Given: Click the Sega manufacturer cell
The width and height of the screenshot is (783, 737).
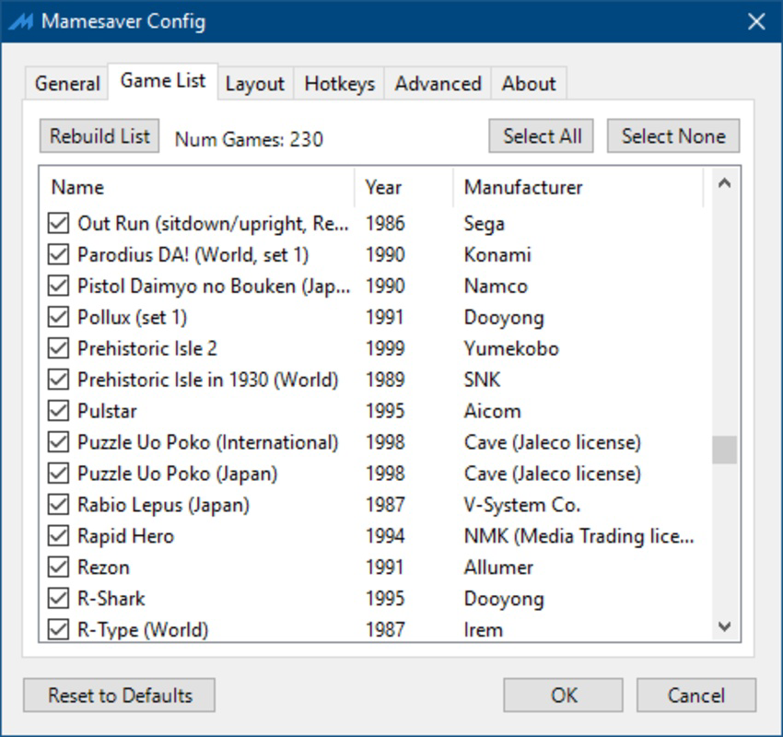Looking at the screenshot, I should 484,223.
